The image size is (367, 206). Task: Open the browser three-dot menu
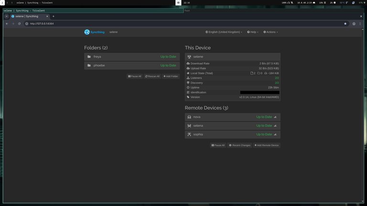pos(360,23)
